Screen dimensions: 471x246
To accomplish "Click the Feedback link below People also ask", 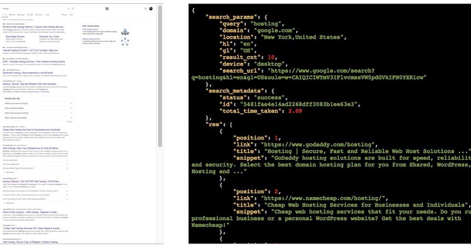I will [69, 122].
